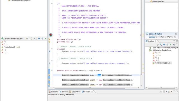179x101 pixels.
Task: Click the warning marker beside private static int x
Action: pos(49,39)
